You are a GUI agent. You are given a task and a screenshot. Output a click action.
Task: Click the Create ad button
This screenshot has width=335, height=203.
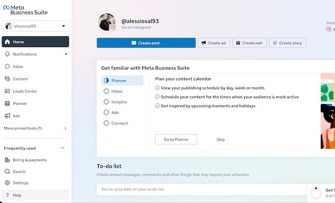tap(214, 43)
